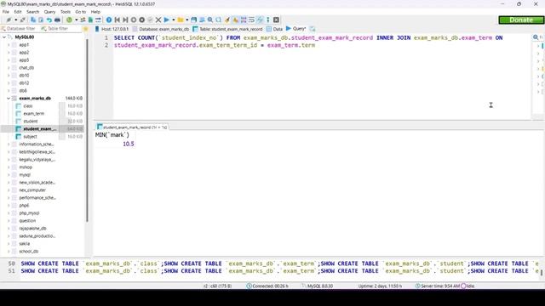This screenshot has width=545, height=306.
Task: Click the Insert row circle icon
Action: 134,20
